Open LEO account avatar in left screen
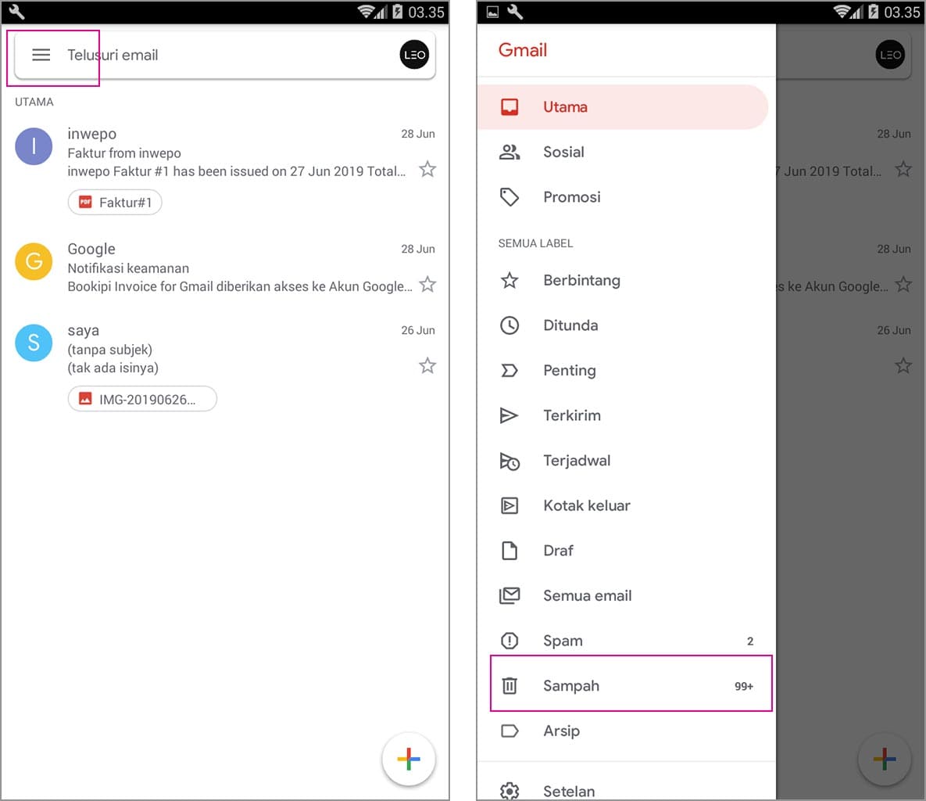This screenshot has width=926, height=801. click(x=414, y=55)
